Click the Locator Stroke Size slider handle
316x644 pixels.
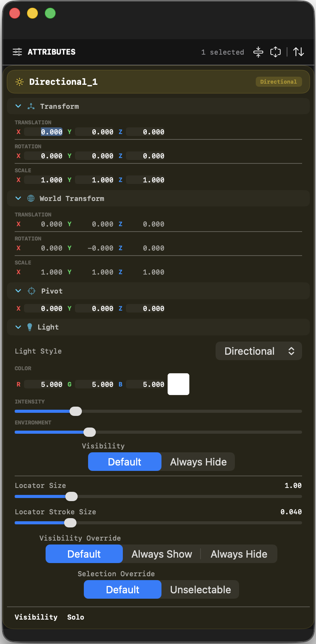tap(70, 523)
